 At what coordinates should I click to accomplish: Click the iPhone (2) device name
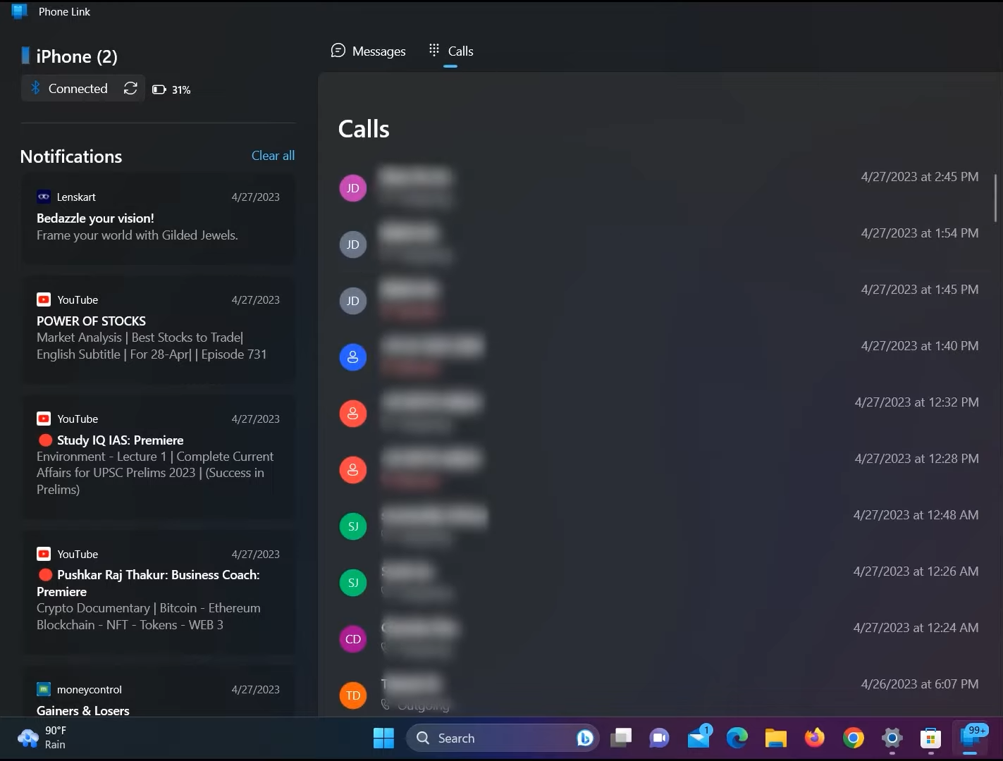(77, 56)
